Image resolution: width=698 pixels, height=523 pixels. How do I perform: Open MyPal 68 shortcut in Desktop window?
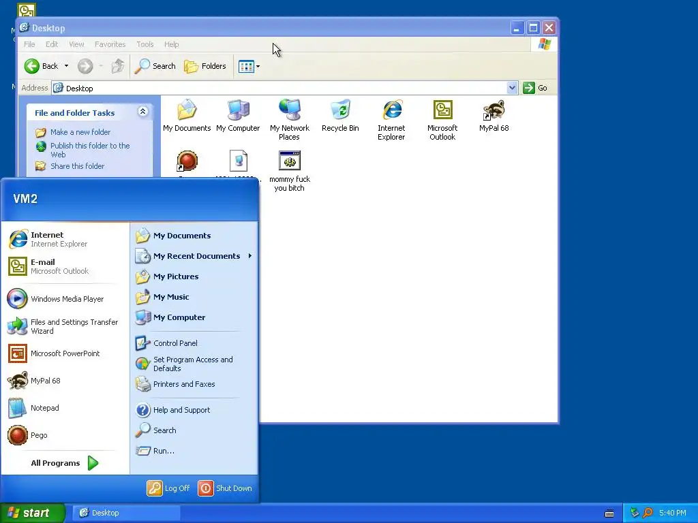click(494, 116)
